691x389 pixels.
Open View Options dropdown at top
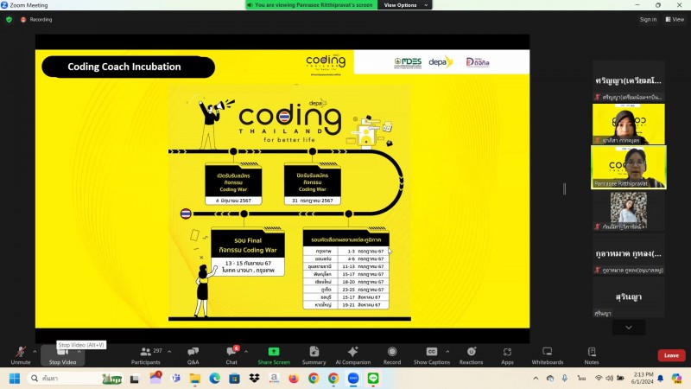405,5
